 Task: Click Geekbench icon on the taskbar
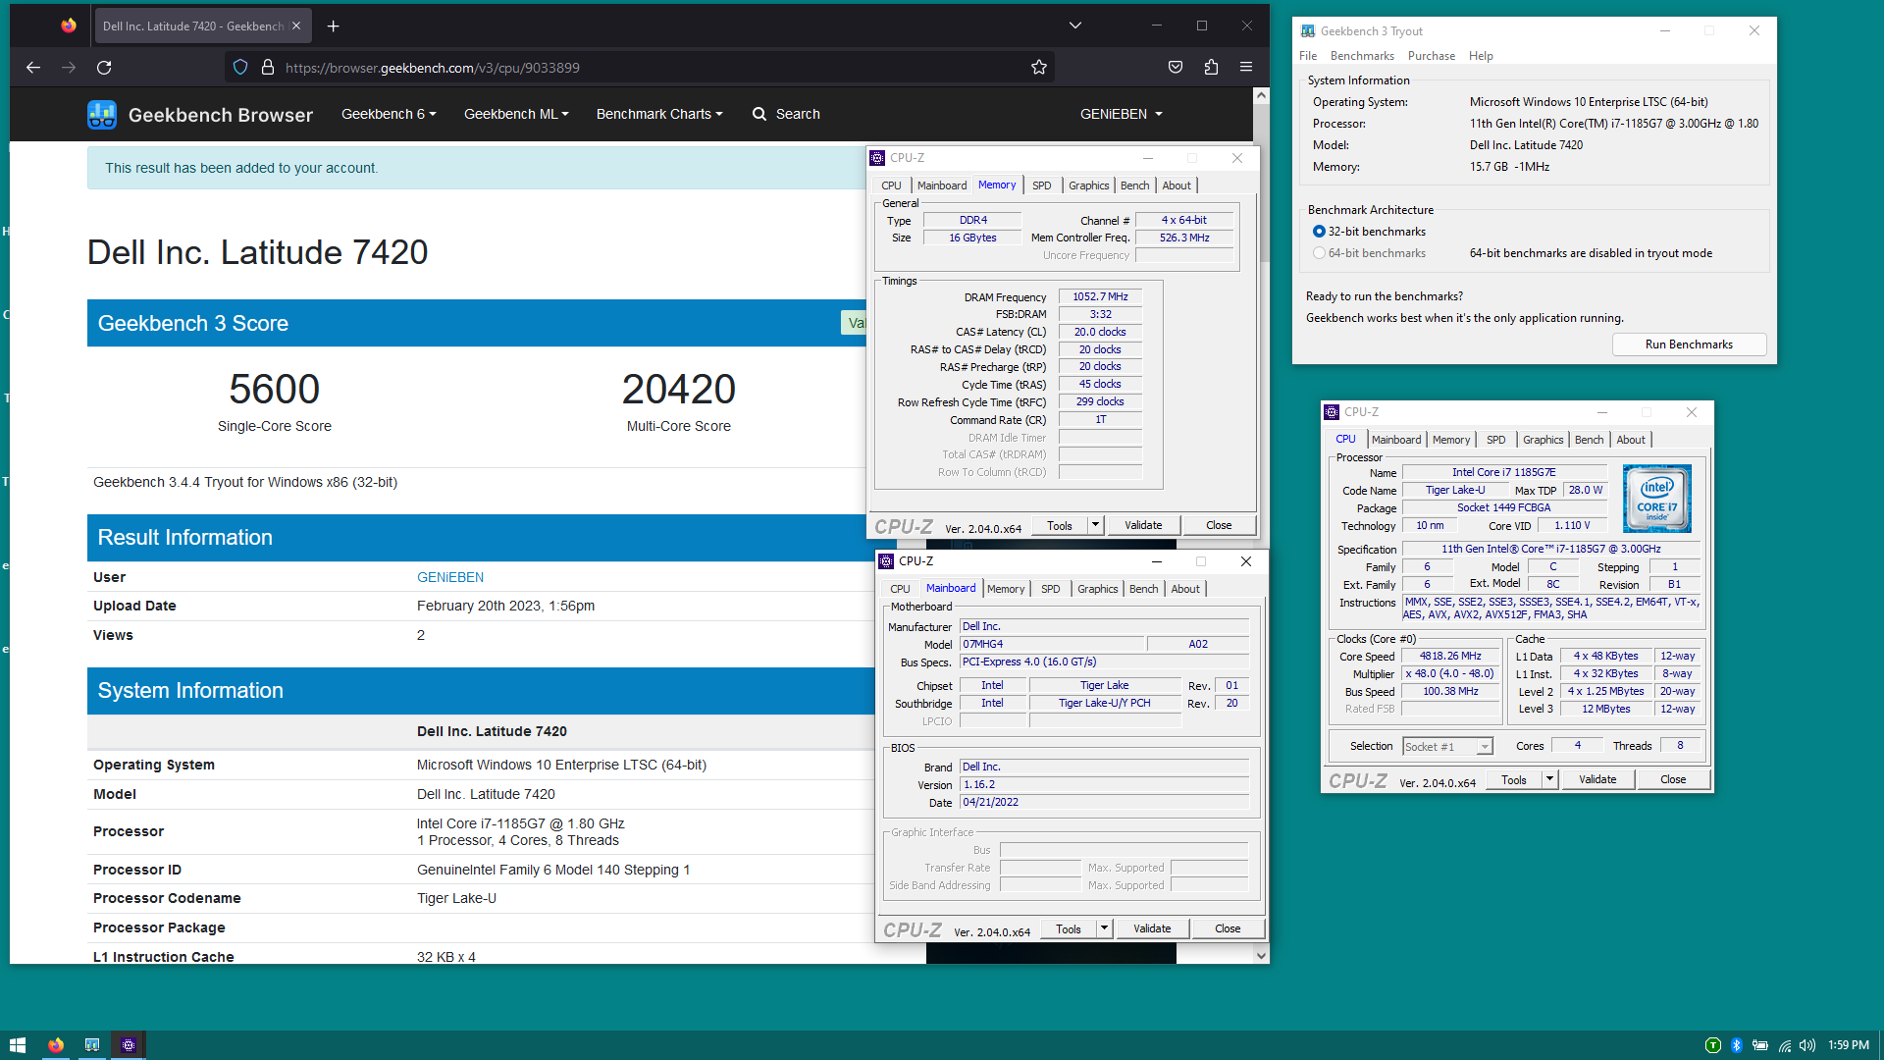92,1045
